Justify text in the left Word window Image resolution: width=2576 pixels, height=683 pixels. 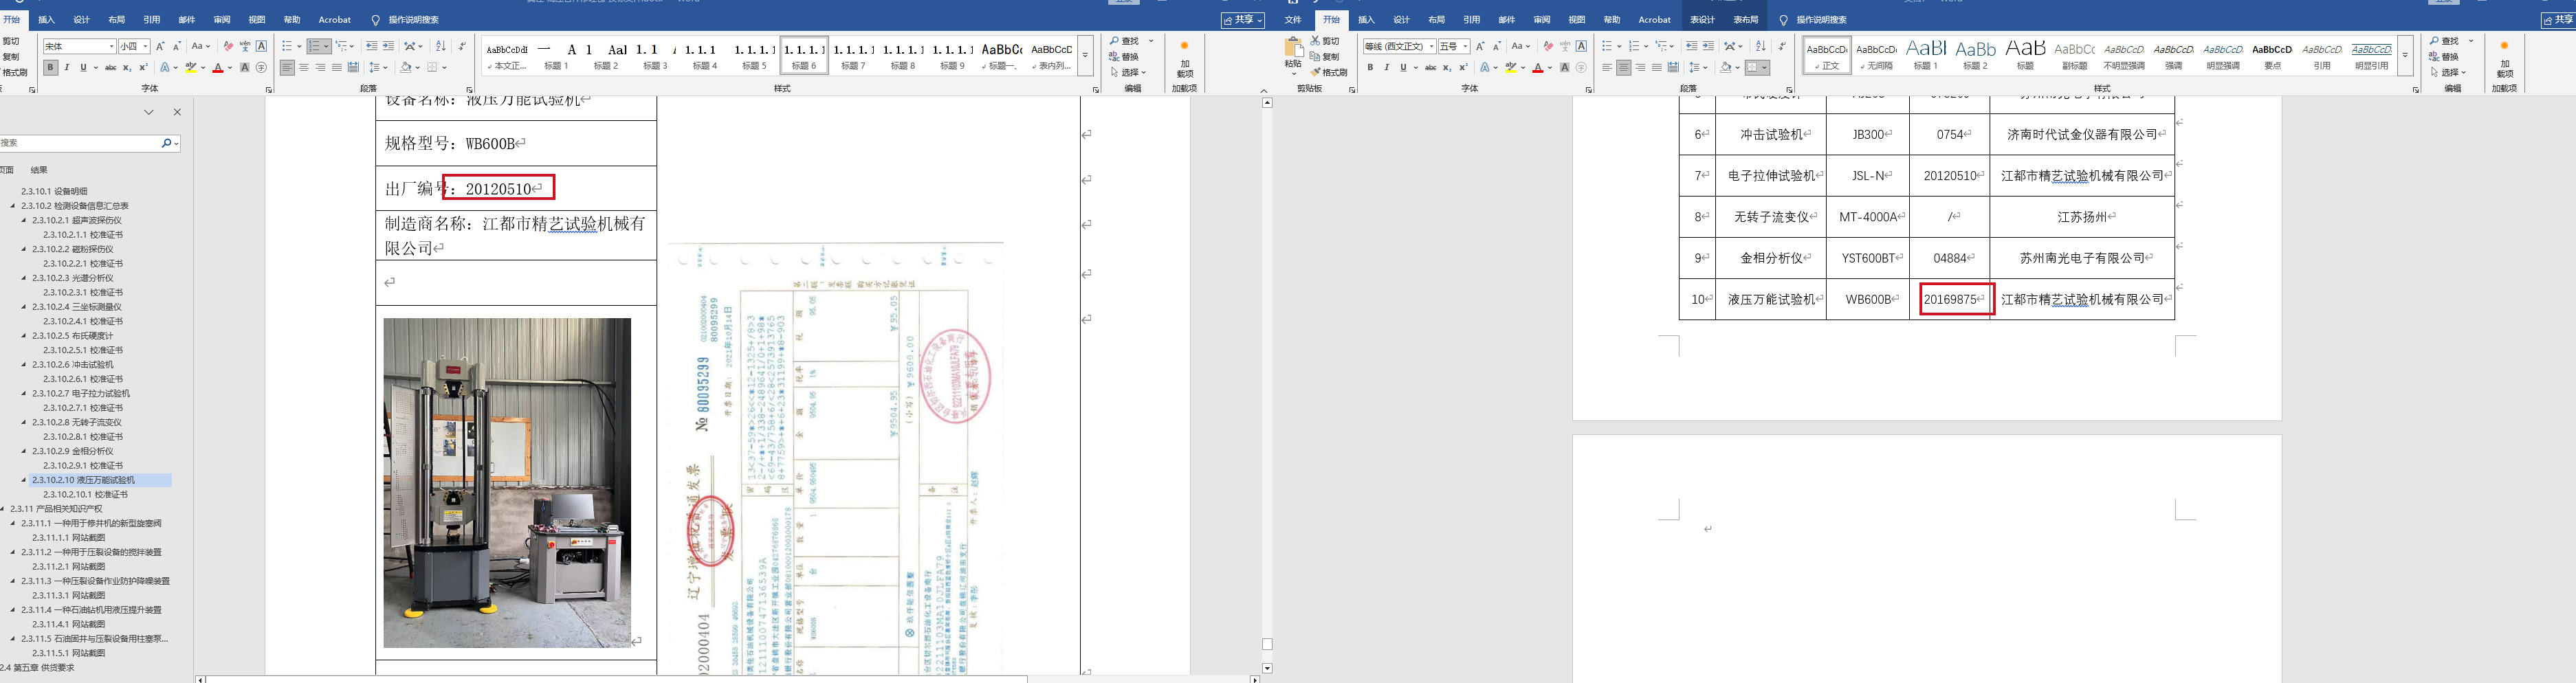[x=337, y=68]
